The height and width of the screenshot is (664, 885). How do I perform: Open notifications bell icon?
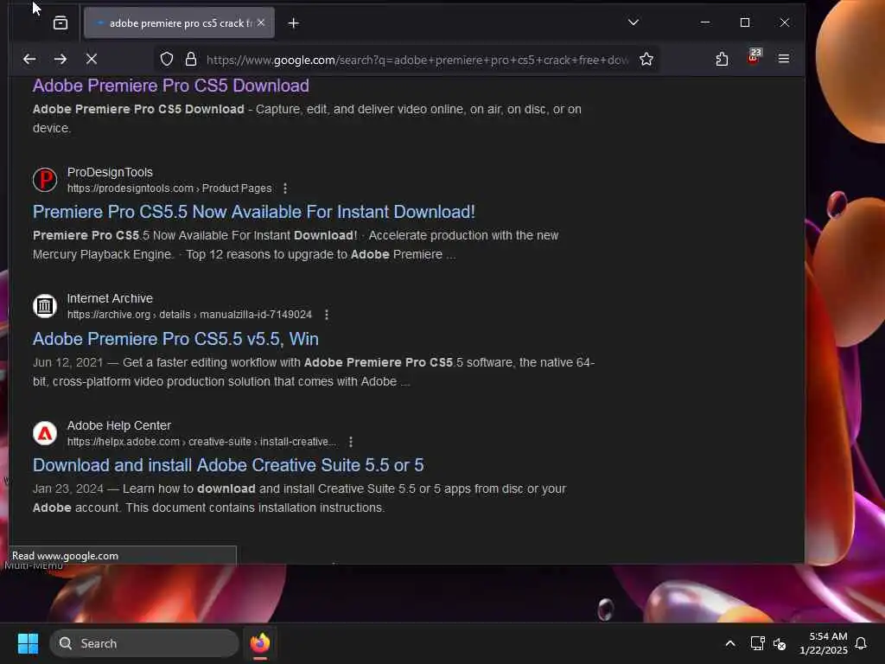(x=861, y=643)
